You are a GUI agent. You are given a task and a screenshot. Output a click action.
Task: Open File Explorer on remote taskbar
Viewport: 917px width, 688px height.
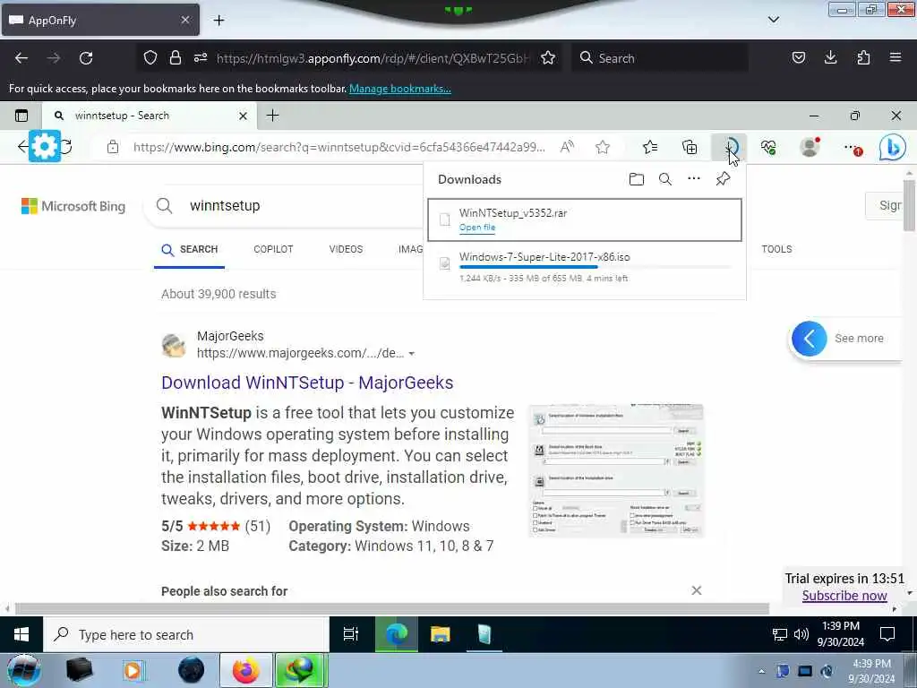coord(441,634)
